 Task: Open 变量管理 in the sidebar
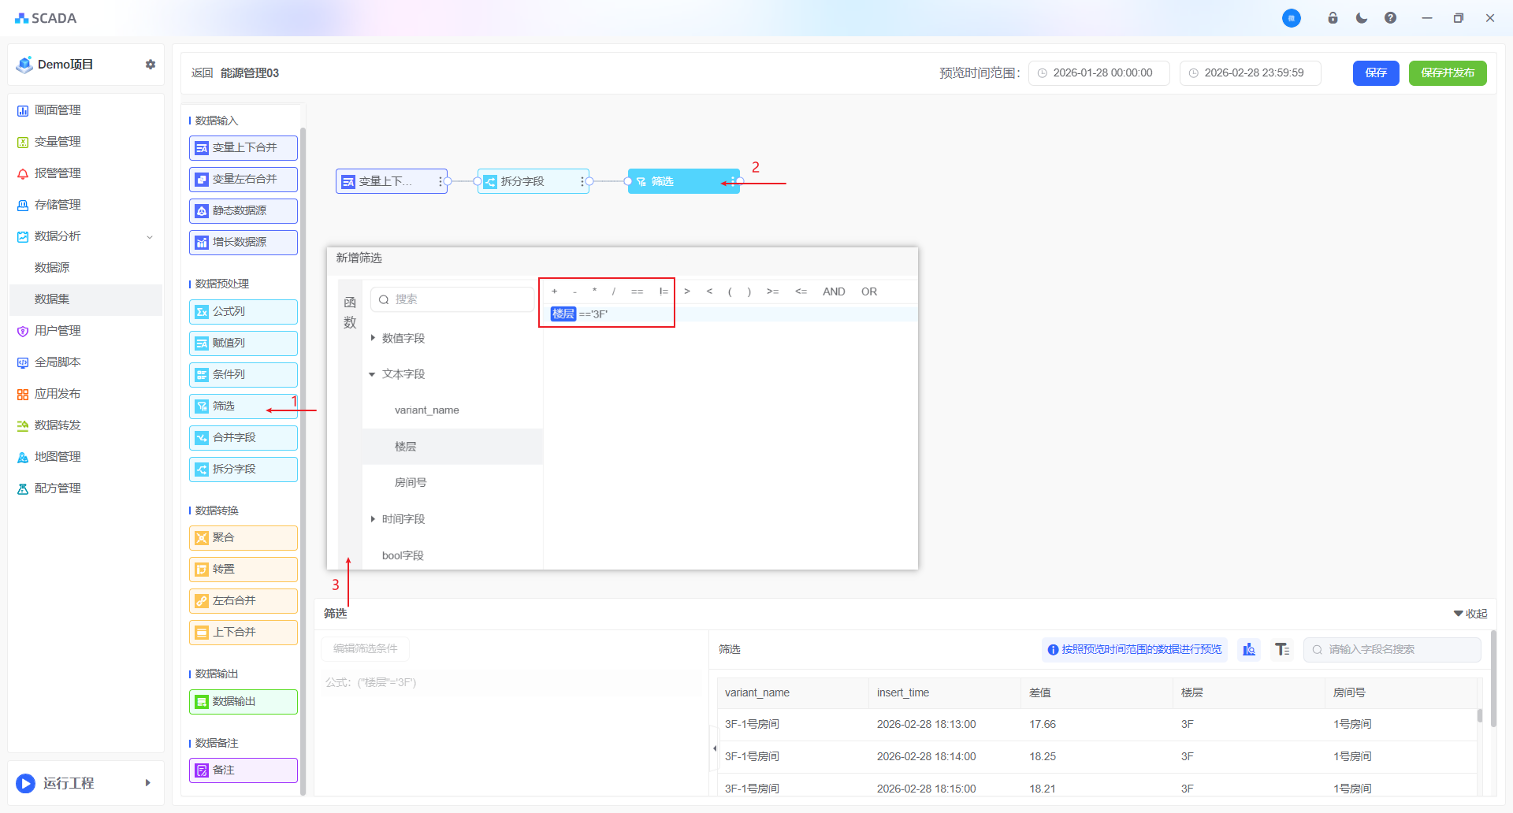(58, 142)
